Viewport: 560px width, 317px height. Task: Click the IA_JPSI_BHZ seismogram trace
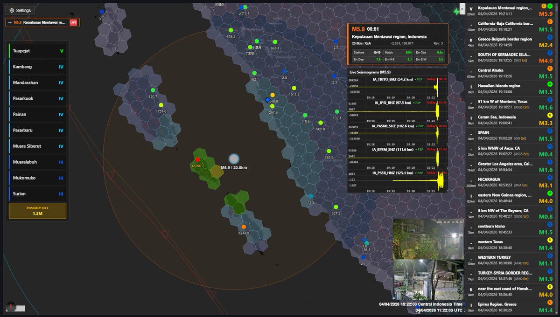[398, 112]
